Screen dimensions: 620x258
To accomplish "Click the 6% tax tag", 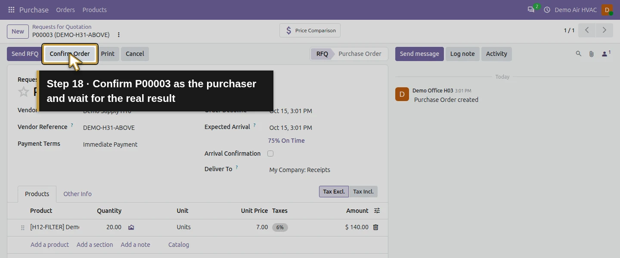I will point(280,227).
